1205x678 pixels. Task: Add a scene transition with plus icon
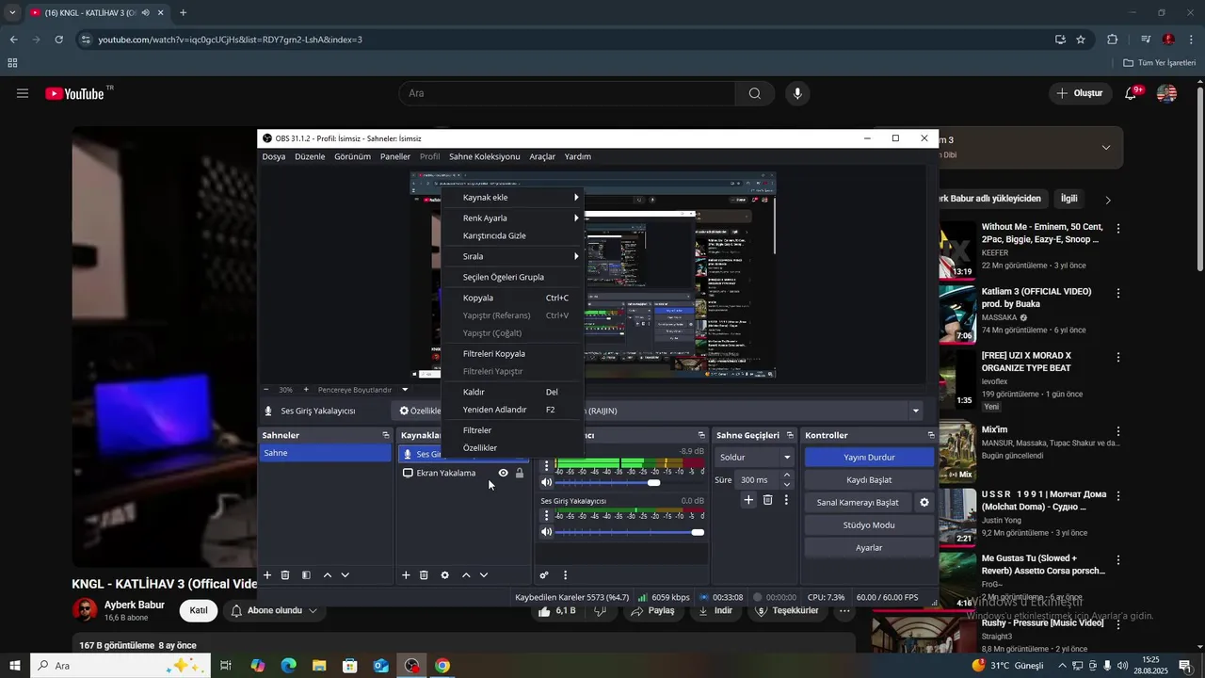748,500
